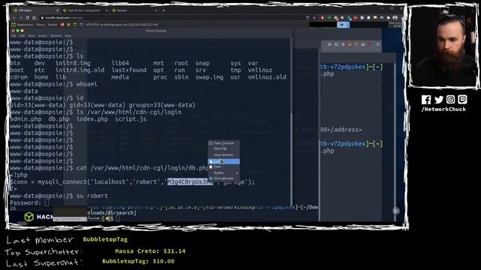Open the Terminal menu in menubar
Image resolution: width=481 pixels, height=270 pixels.
point(56,35)
